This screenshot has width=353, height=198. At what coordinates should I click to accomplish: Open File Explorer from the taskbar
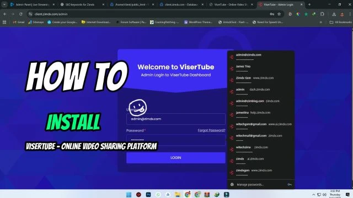click(178, 194)
